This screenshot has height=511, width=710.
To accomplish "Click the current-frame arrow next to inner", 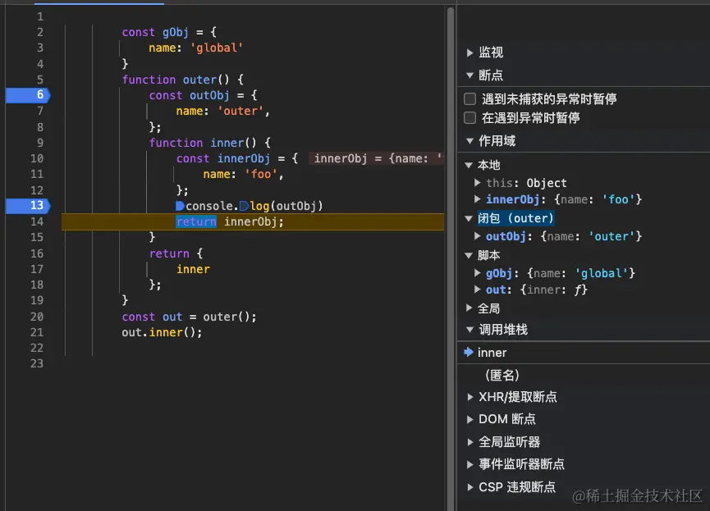I will point(468,352).
